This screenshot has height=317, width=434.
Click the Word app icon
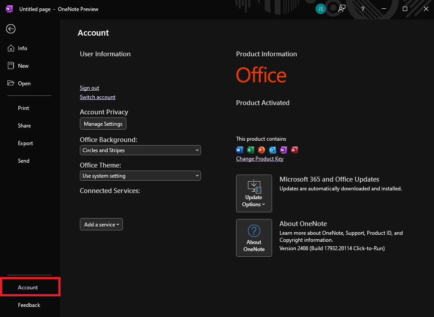pyautogui.click(x=240, y=150)
